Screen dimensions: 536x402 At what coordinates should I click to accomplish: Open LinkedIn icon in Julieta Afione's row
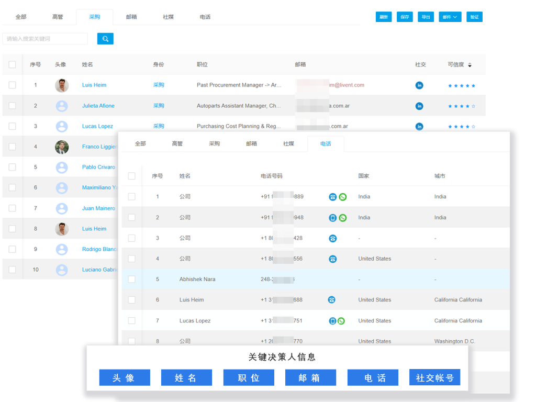pyautogui.click(x=419, y=106)
